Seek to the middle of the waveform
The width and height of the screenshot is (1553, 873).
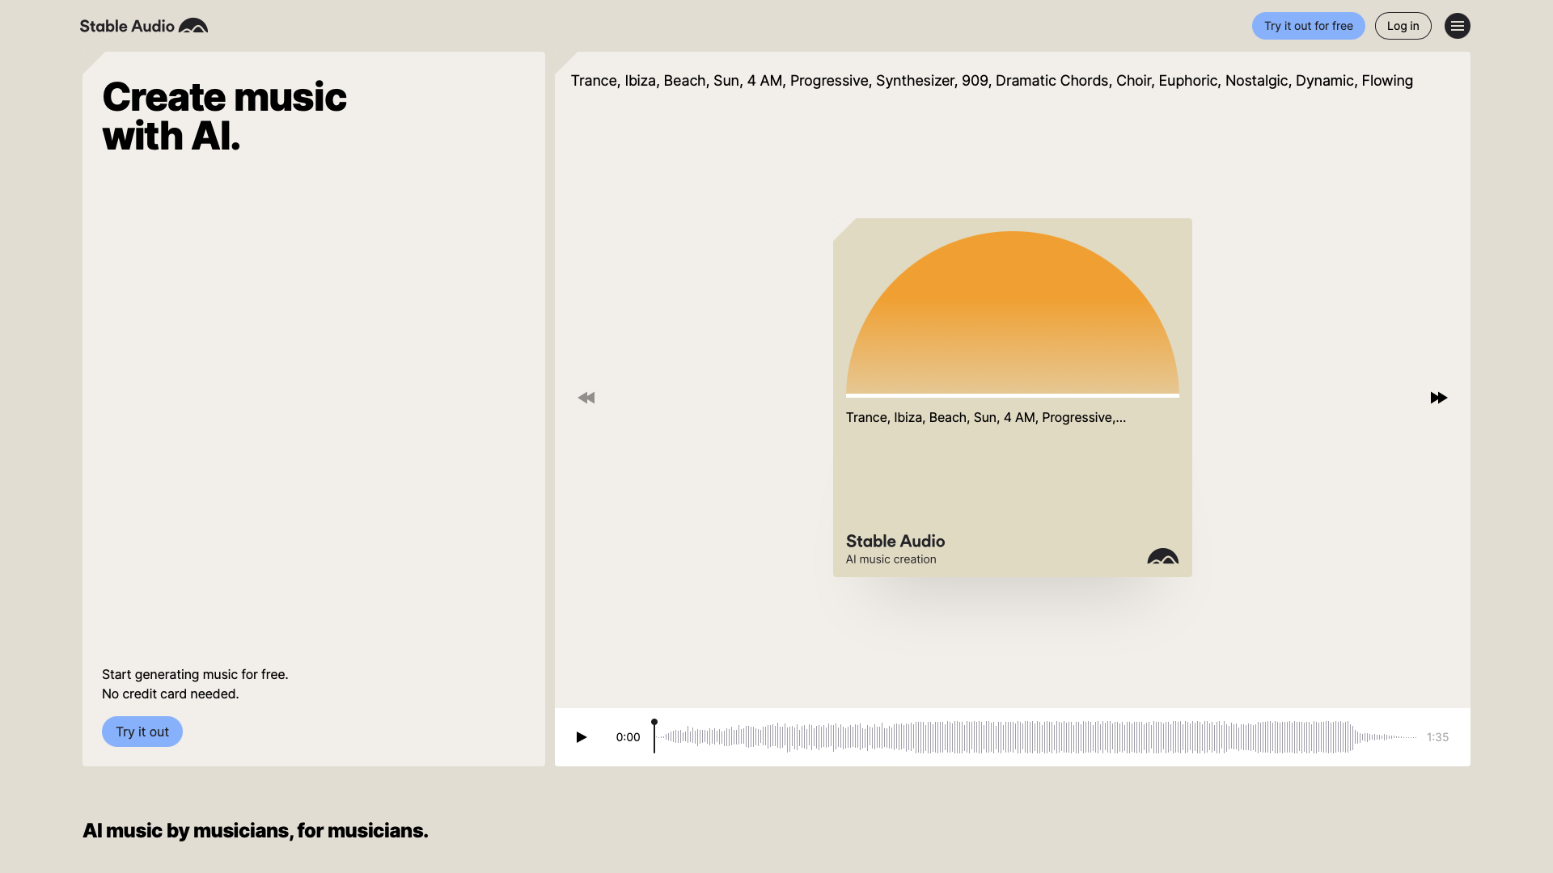1036,737
